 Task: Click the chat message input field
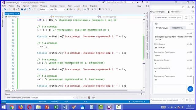(x=170, y=89)
